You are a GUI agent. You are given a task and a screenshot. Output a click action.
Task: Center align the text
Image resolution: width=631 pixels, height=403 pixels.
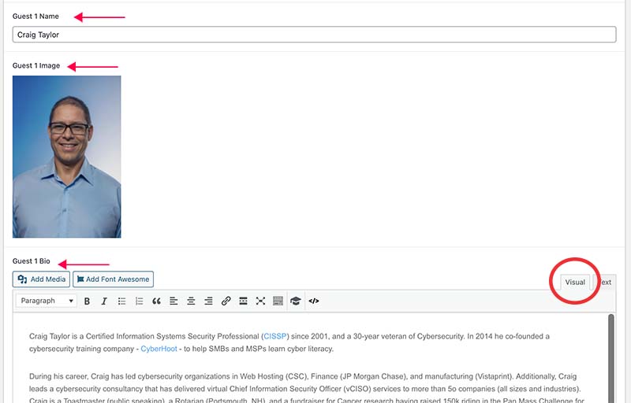(191, 301)
